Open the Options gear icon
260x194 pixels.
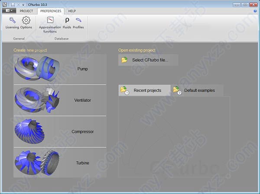[26, 20]
